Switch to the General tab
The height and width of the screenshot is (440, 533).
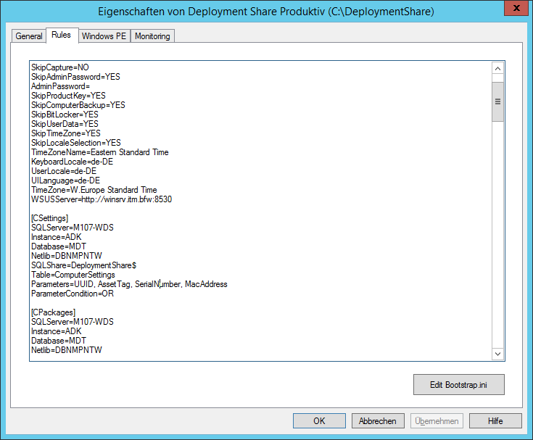29,36
